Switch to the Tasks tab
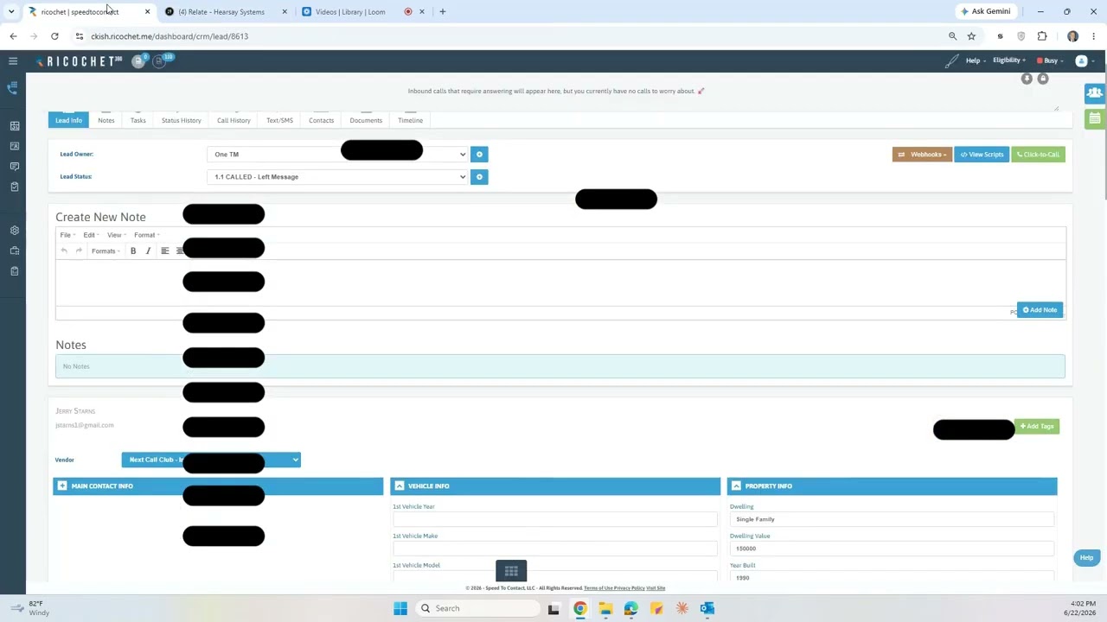Screen dimensions: 1107x622 pos(138,120)
